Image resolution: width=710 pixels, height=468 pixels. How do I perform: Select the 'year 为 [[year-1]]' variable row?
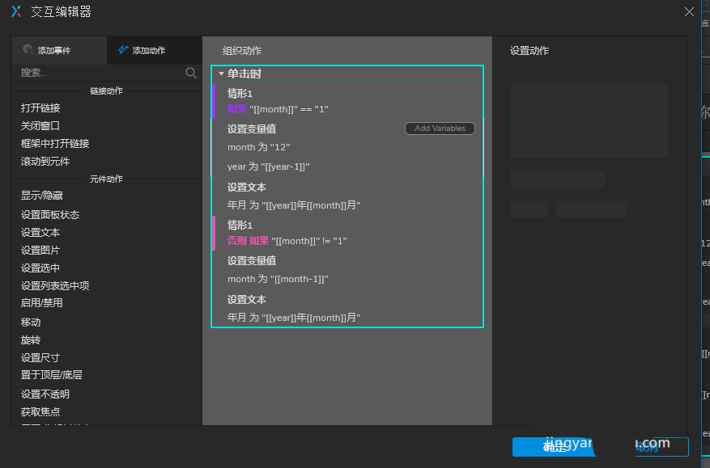point(269,167)
